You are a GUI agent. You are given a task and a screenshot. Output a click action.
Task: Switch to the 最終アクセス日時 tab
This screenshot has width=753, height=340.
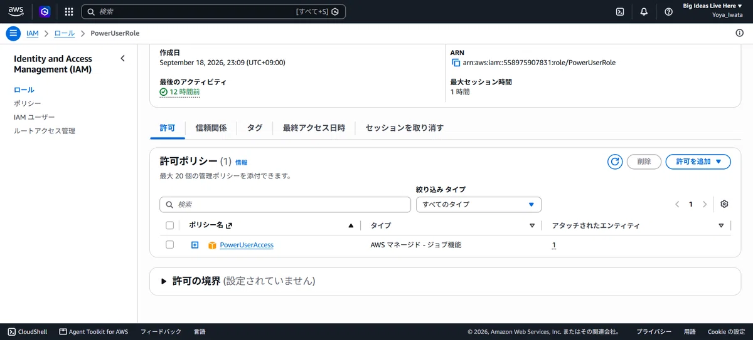[314, 128]
